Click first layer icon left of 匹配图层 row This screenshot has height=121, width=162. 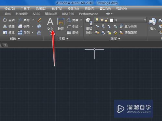click(97, 33)
